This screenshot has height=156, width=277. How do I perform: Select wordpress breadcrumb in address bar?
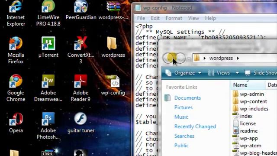coord(221,58)
